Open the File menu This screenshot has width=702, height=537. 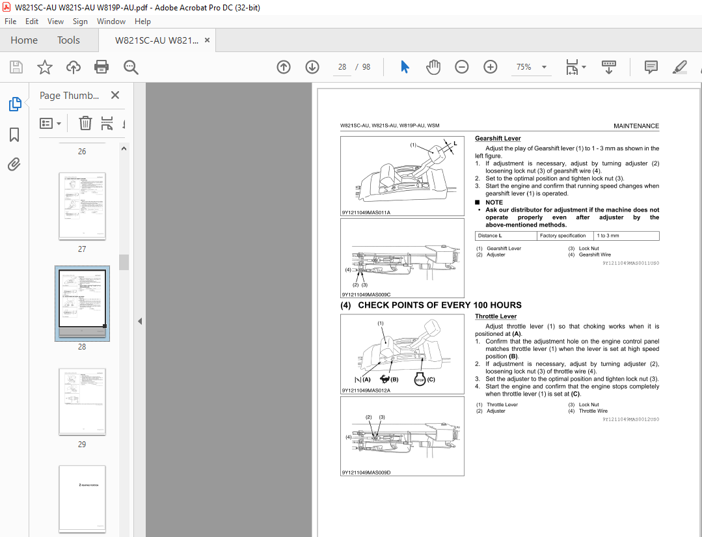[x=10, y=21]
